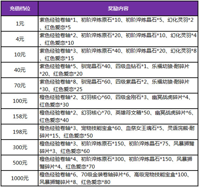Click reward text 四级金刚石*3 in 100元 row

[131, 97]
